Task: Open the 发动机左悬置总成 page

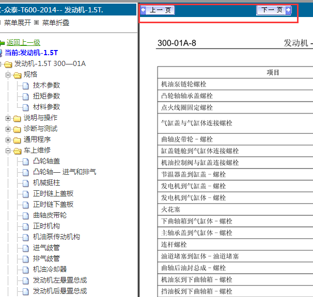Action: click(x=60, y=280)
